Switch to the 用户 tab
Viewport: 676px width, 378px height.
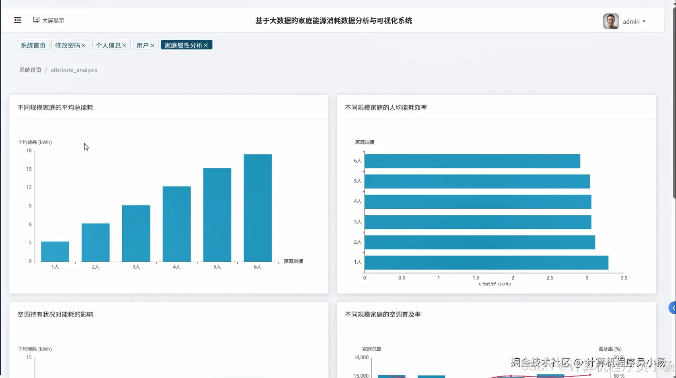point(142,45)
